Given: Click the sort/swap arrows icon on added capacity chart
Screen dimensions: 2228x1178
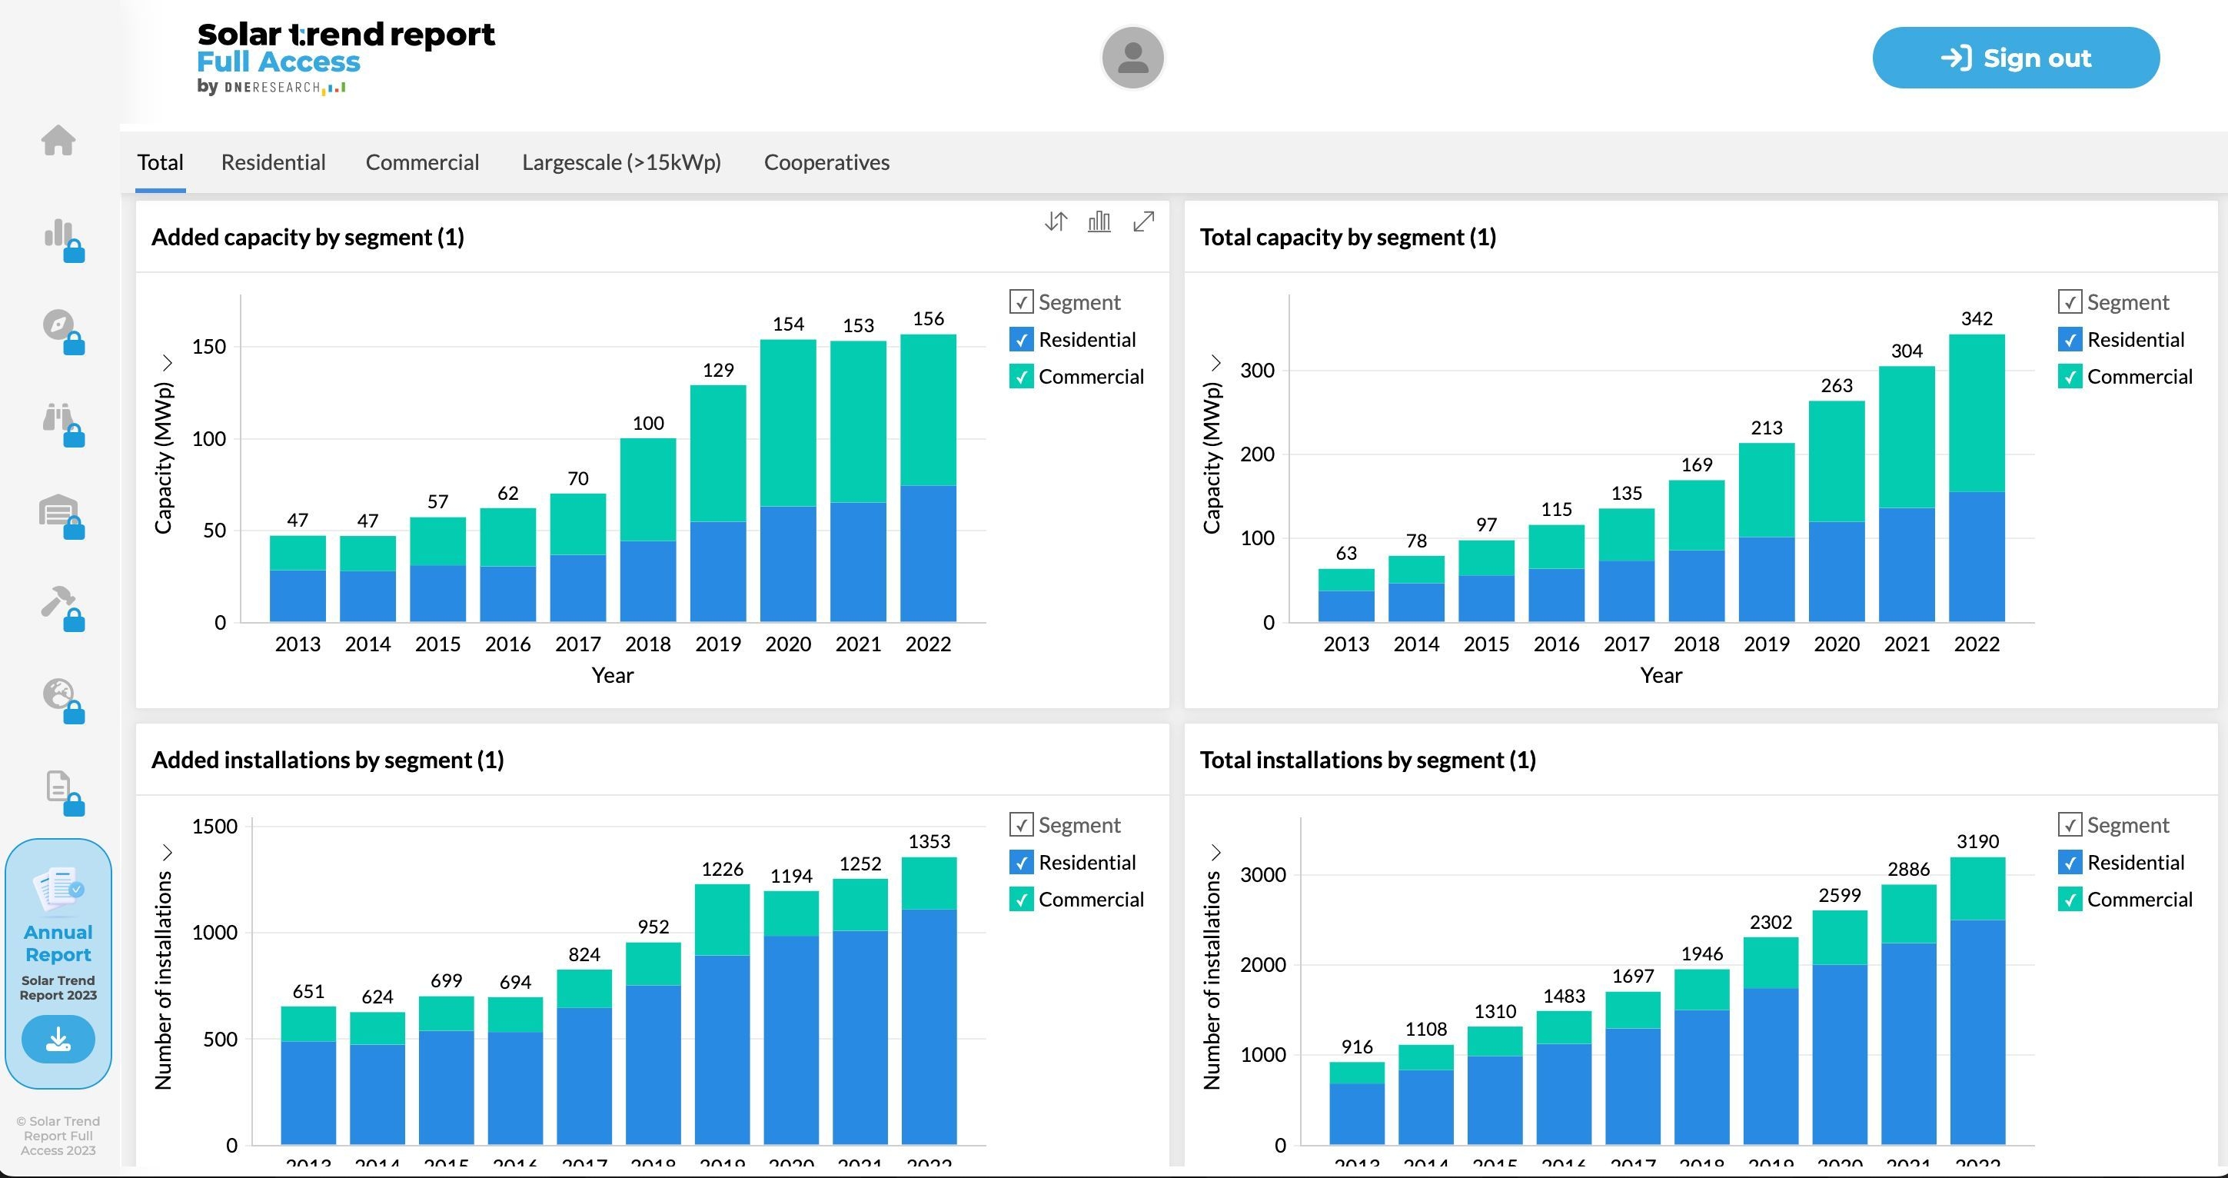Looking at the screenshot, I should [x=1055, y=224].
